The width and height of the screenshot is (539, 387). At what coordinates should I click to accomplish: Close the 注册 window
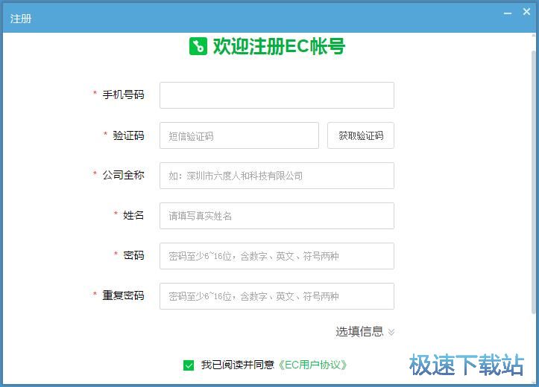526,12
